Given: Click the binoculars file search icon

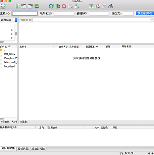Looking at the screenshot, I should [111, 6].
